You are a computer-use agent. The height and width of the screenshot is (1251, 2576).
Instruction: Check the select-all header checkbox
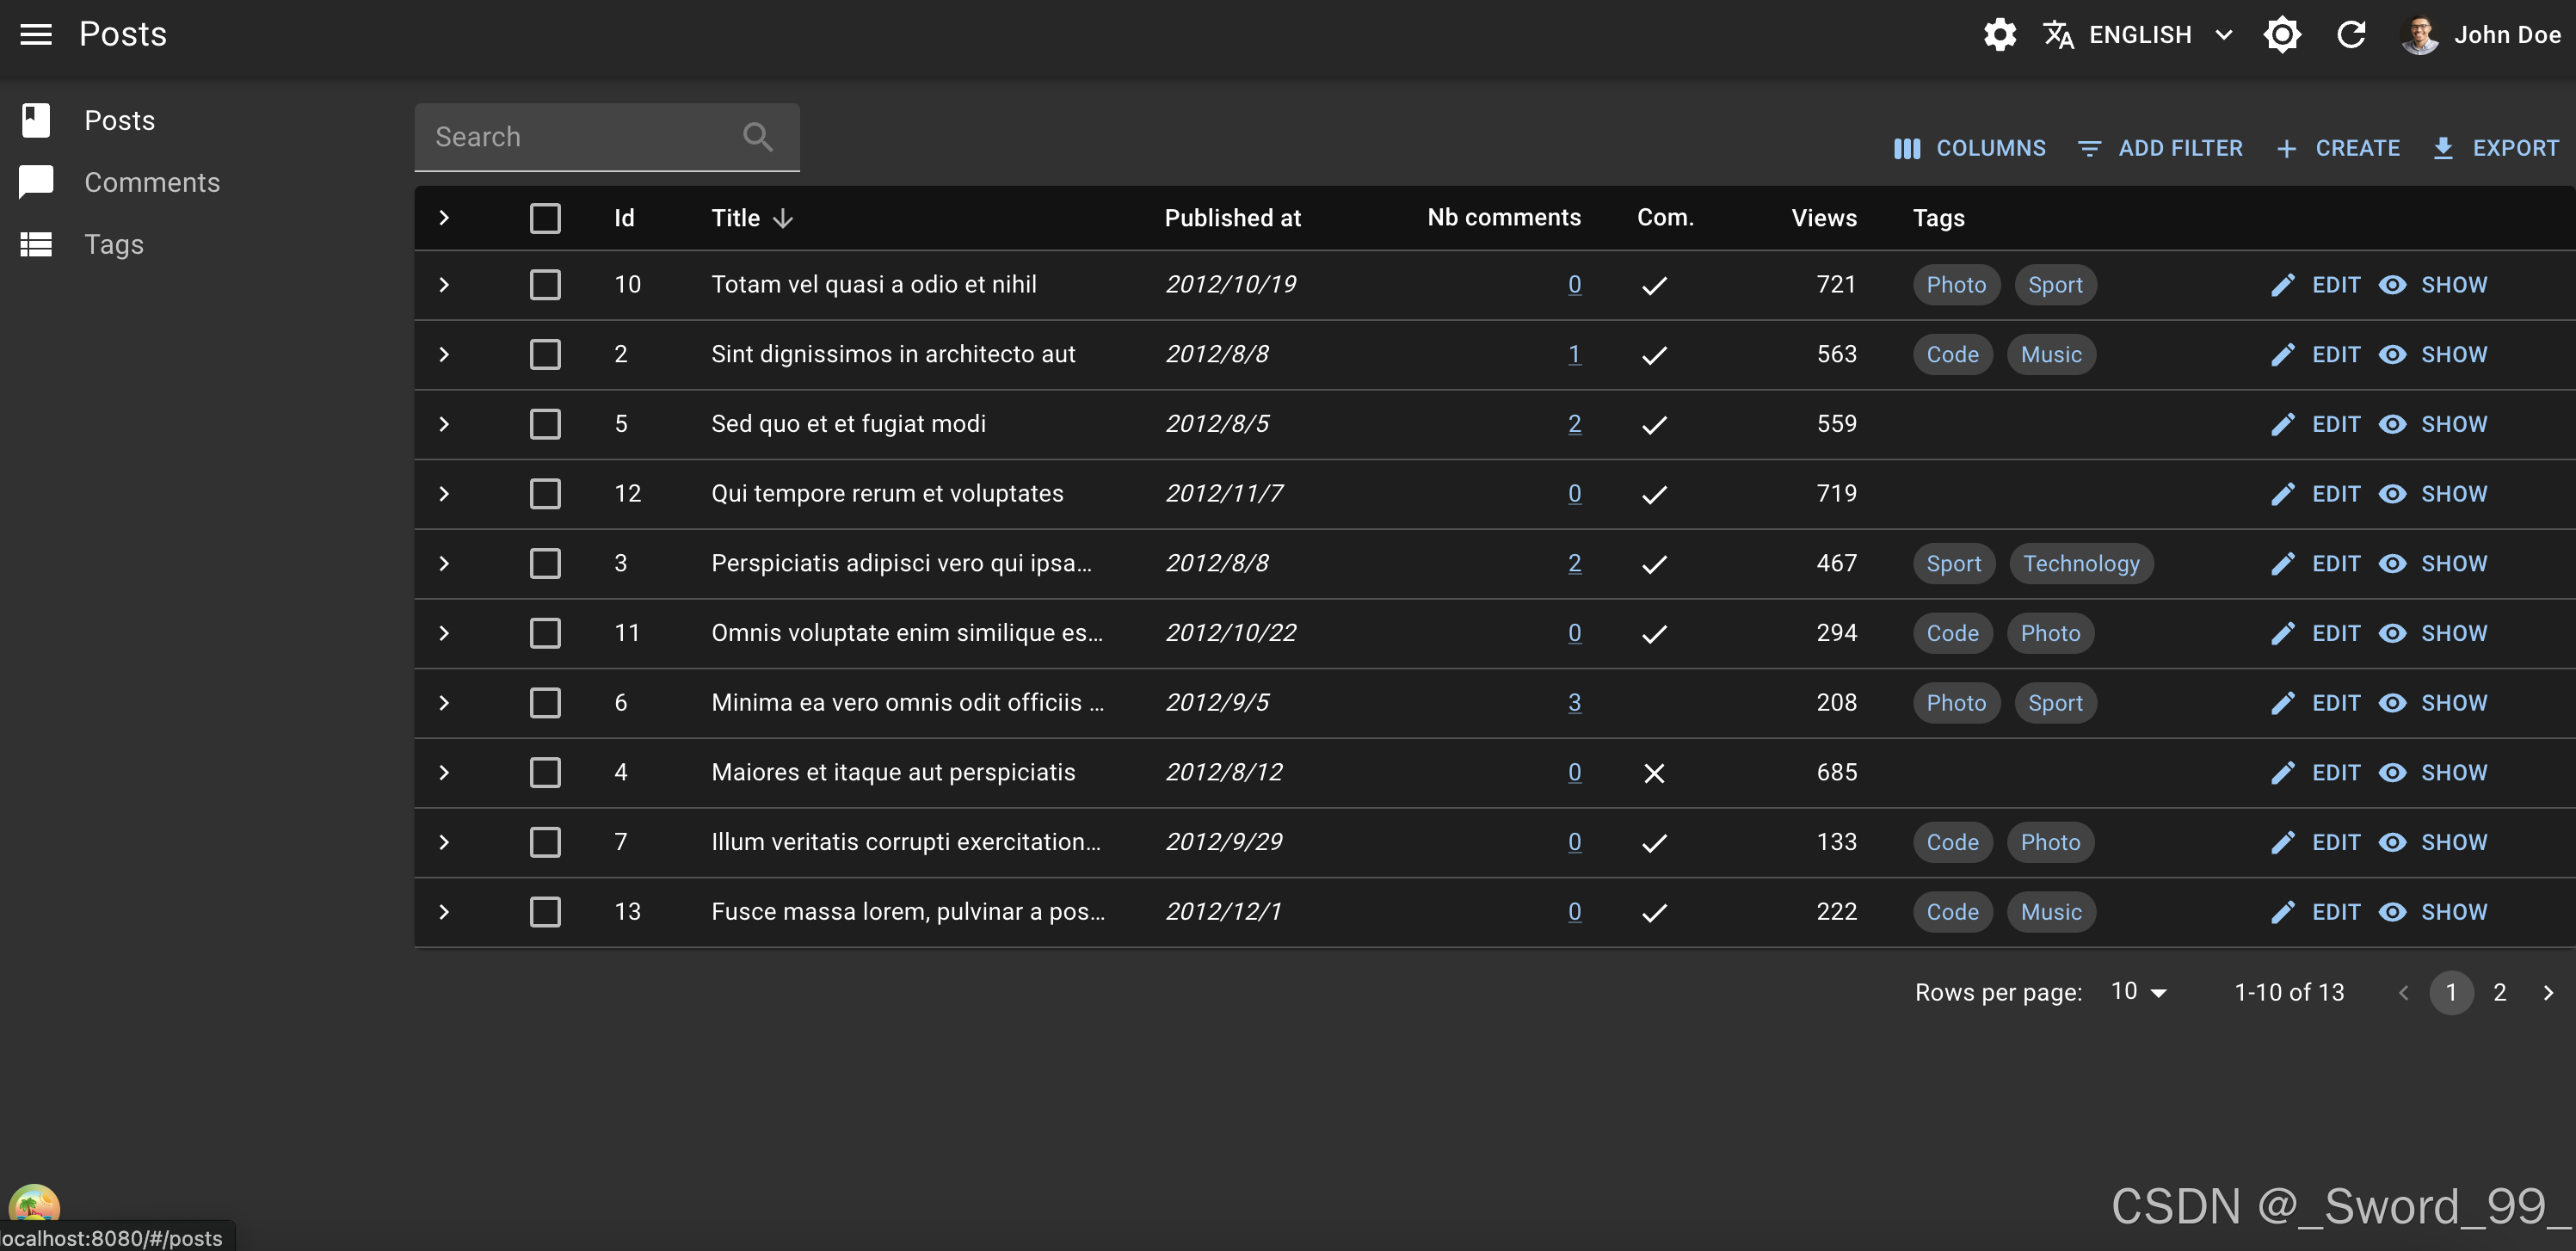[x=545, y=218]
